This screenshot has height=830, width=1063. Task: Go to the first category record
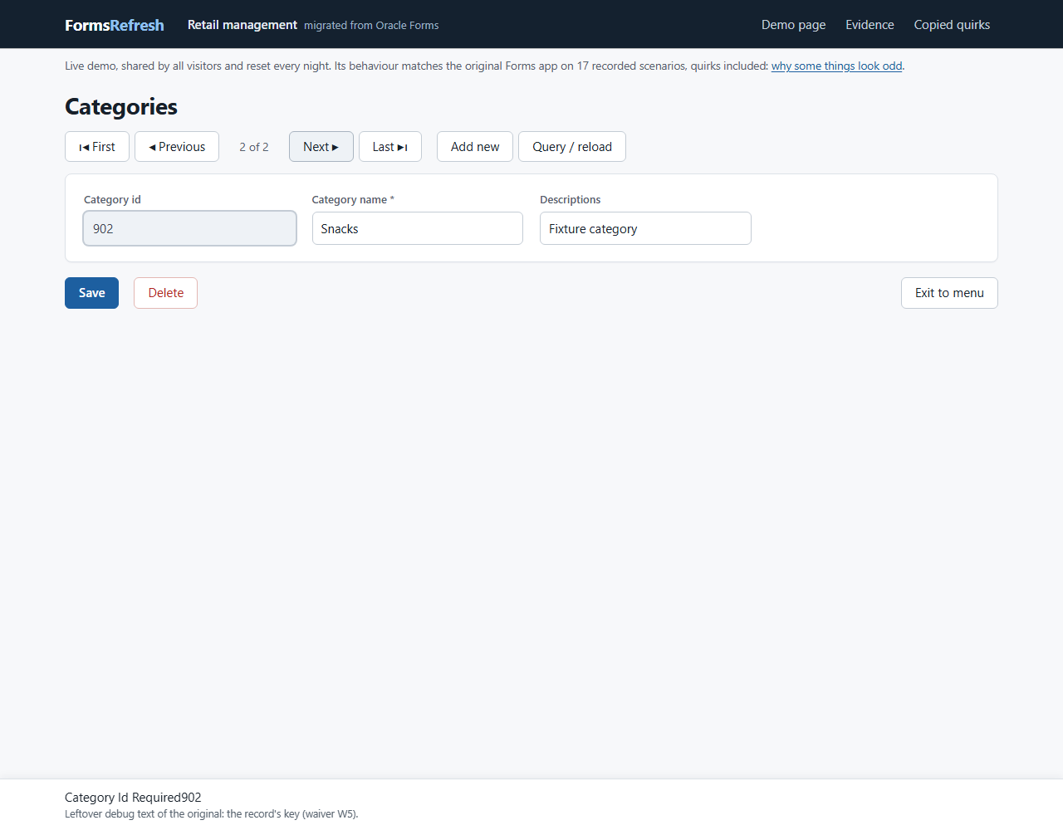(x=97, y=147)
